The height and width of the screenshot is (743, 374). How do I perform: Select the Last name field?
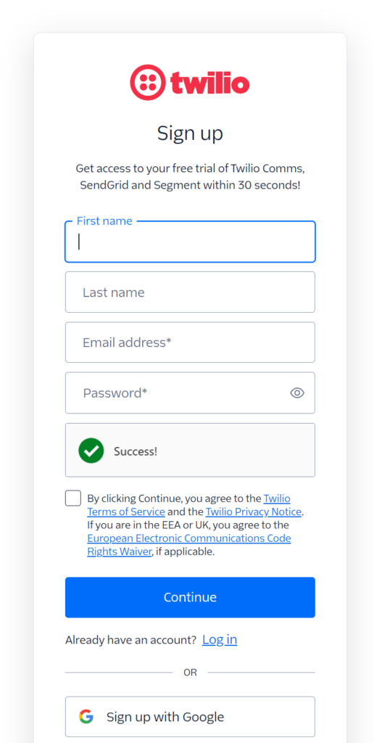tap(190, 292)
